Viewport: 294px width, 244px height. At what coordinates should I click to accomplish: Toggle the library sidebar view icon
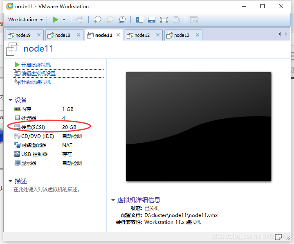point(139,20)
